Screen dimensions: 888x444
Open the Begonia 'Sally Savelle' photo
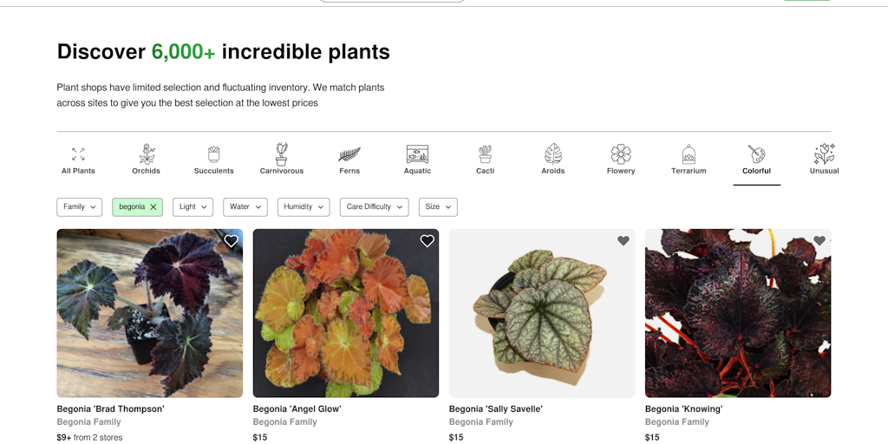click(x=542, y=313)
